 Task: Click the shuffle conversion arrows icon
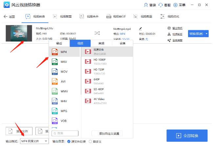(x=97, y=33)
